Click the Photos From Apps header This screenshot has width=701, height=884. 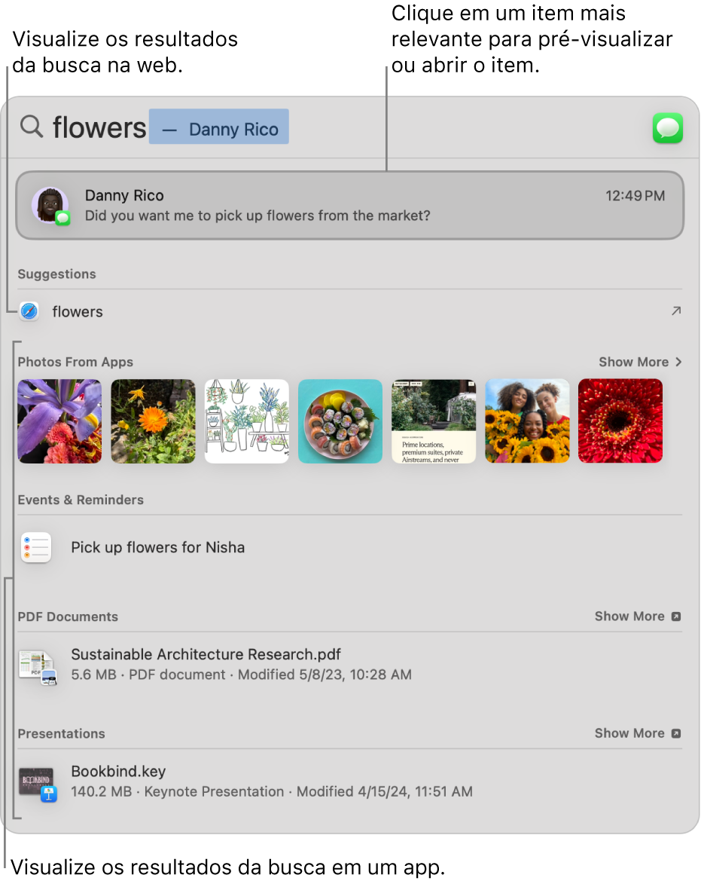click(75, 362)
